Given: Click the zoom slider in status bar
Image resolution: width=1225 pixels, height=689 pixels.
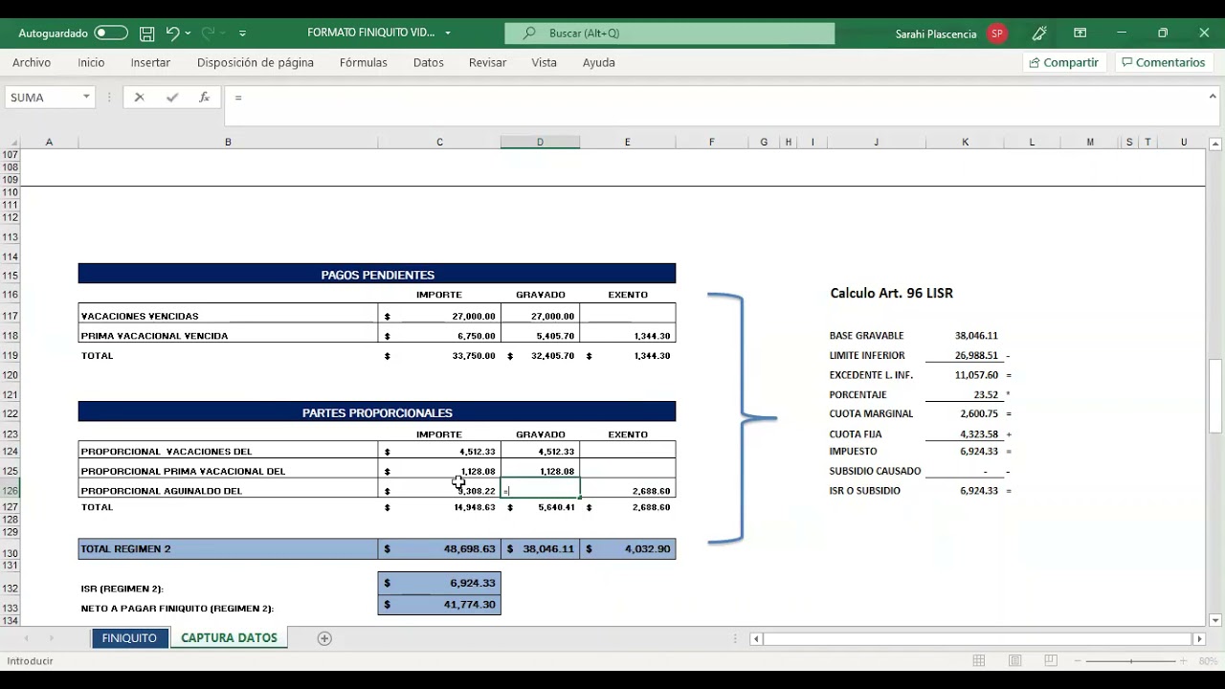Looking at the screenshot, I should coord(1131,661).
